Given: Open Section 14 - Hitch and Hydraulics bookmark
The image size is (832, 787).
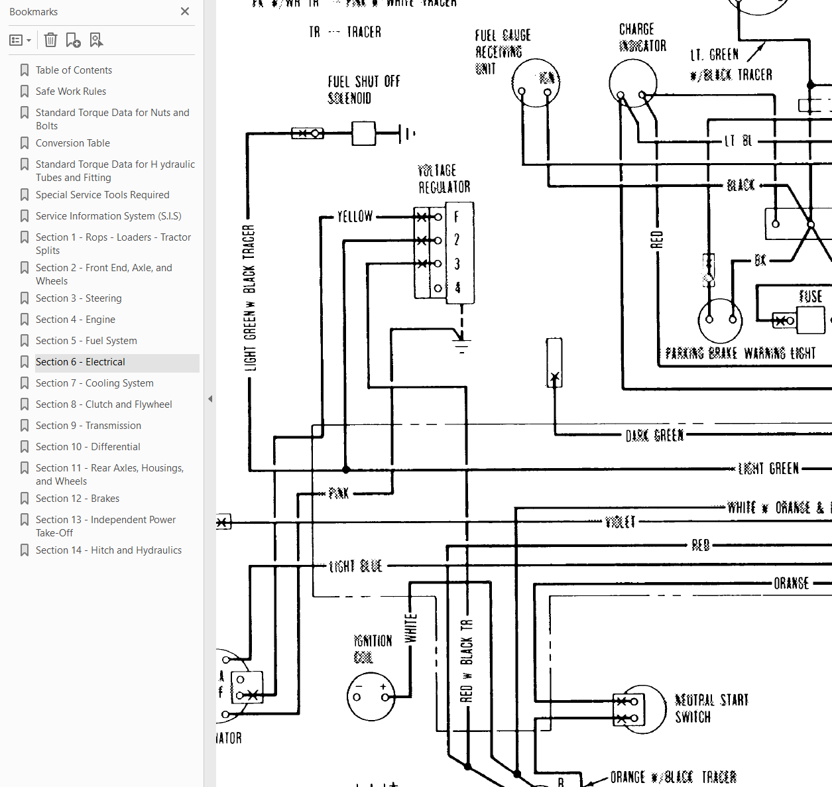Looking at the screenshot, I should [x=109, y=550].
